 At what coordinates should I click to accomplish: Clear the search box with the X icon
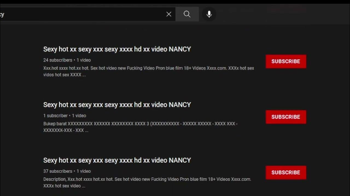pyautogui.click(x=169, y=14)
